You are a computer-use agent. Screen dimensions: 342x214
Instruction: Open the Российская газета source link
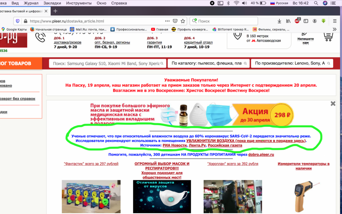click(225, 145)
